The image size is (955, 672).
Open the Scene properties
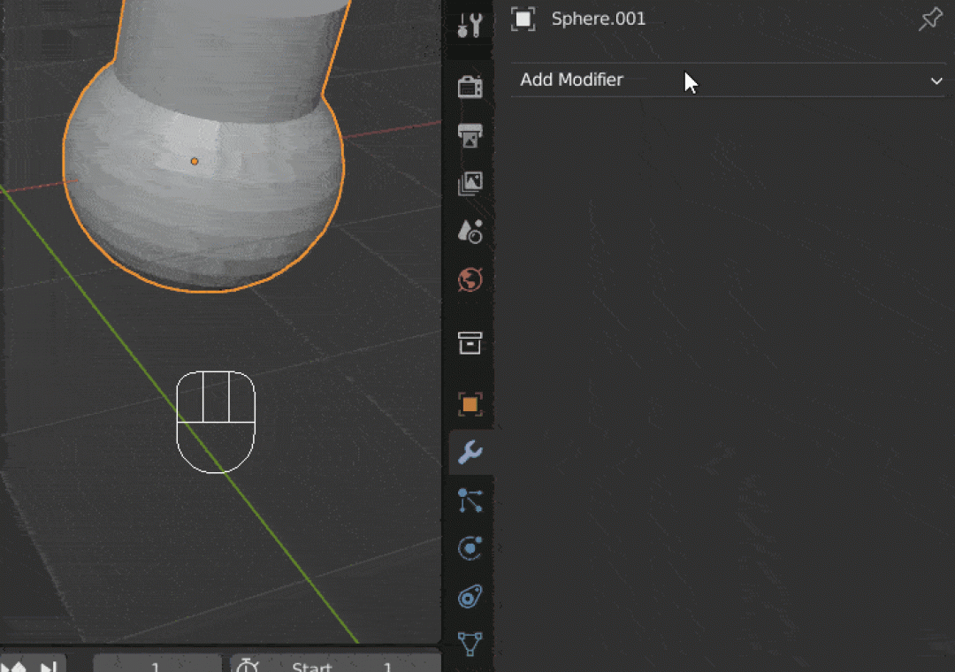470,231
